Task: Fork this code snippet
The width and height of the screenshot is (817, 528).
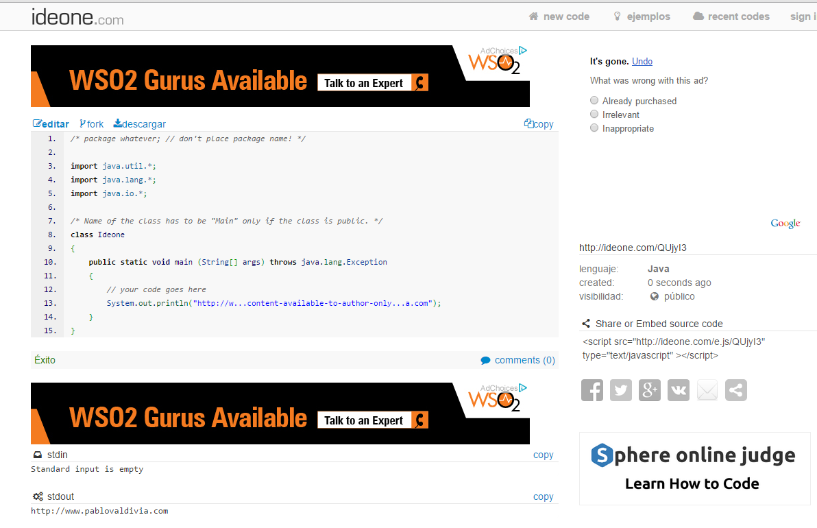Action: point(95,124)
